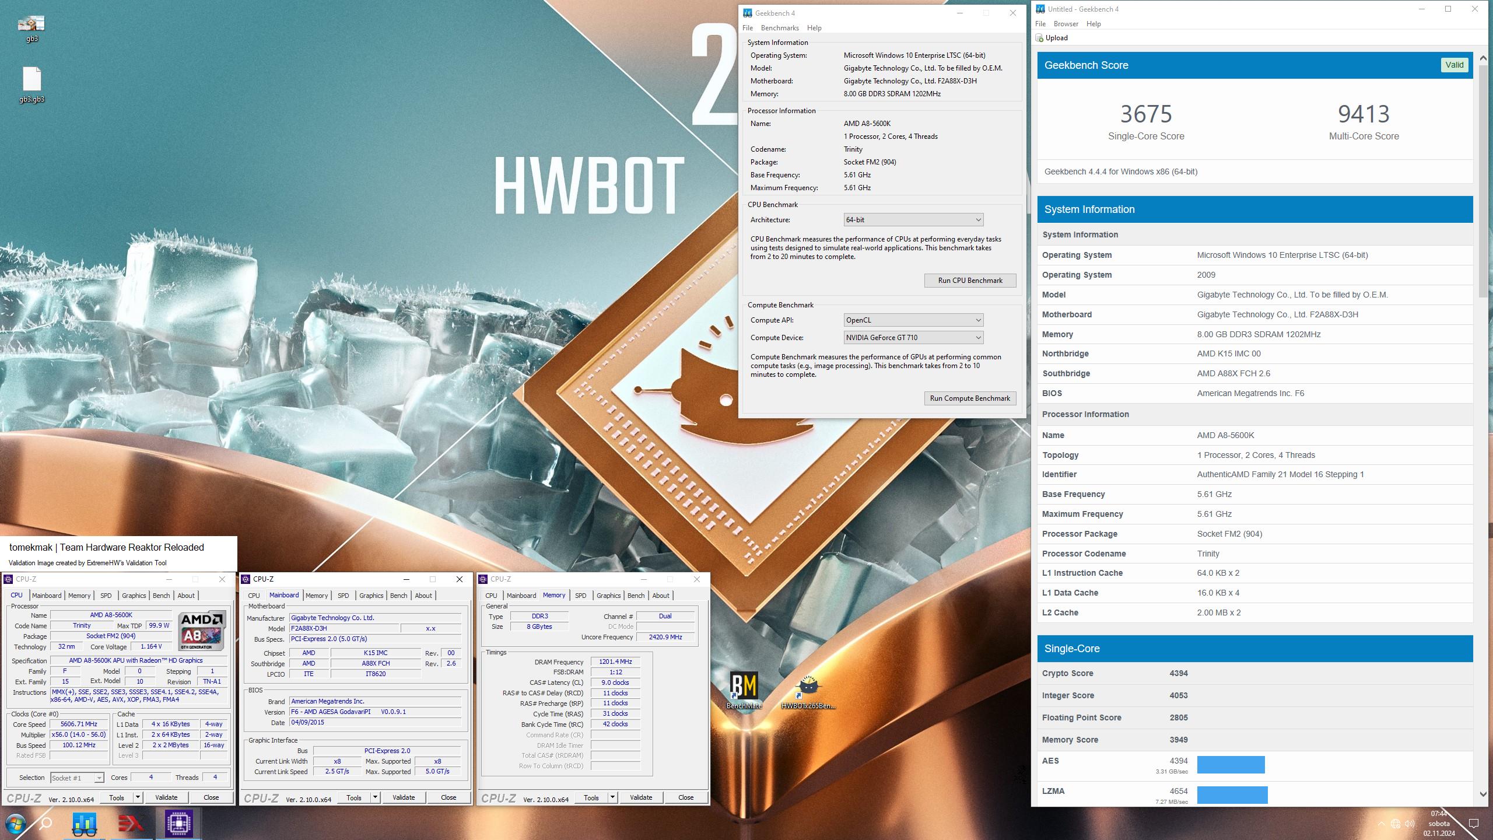Click the Multi-Core Score 9413 value

[x=1364, y=114]
